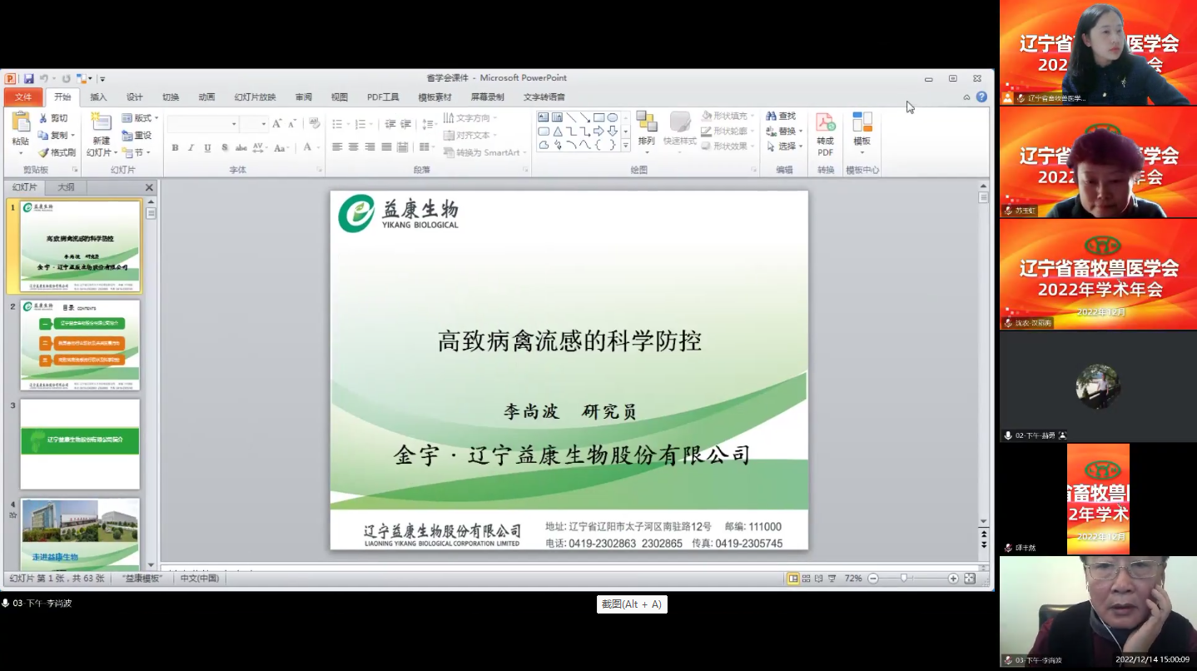Open the font color dropdown arrow
This screenshot has width=1197, height=671.
pos(319,147)
